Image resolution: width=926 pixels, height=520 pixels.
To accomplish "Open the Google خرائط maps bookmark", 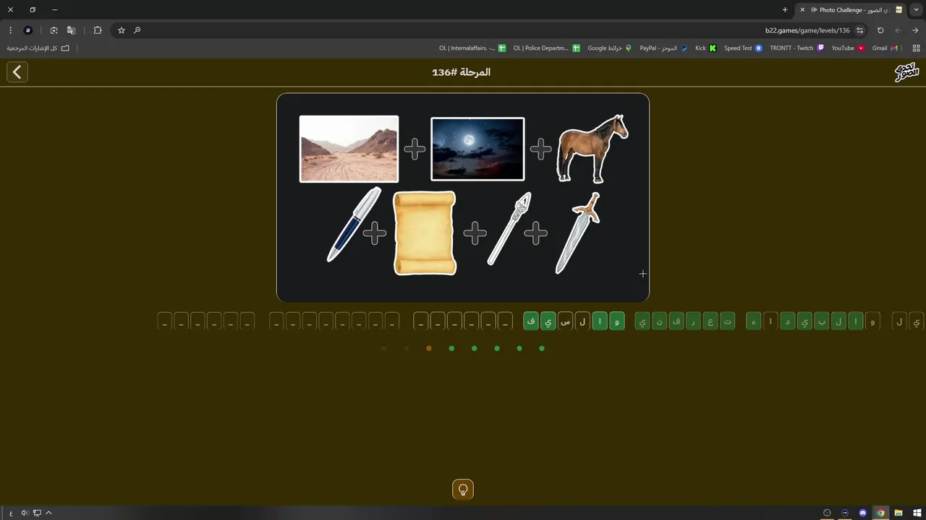I will tap(609, 48).
